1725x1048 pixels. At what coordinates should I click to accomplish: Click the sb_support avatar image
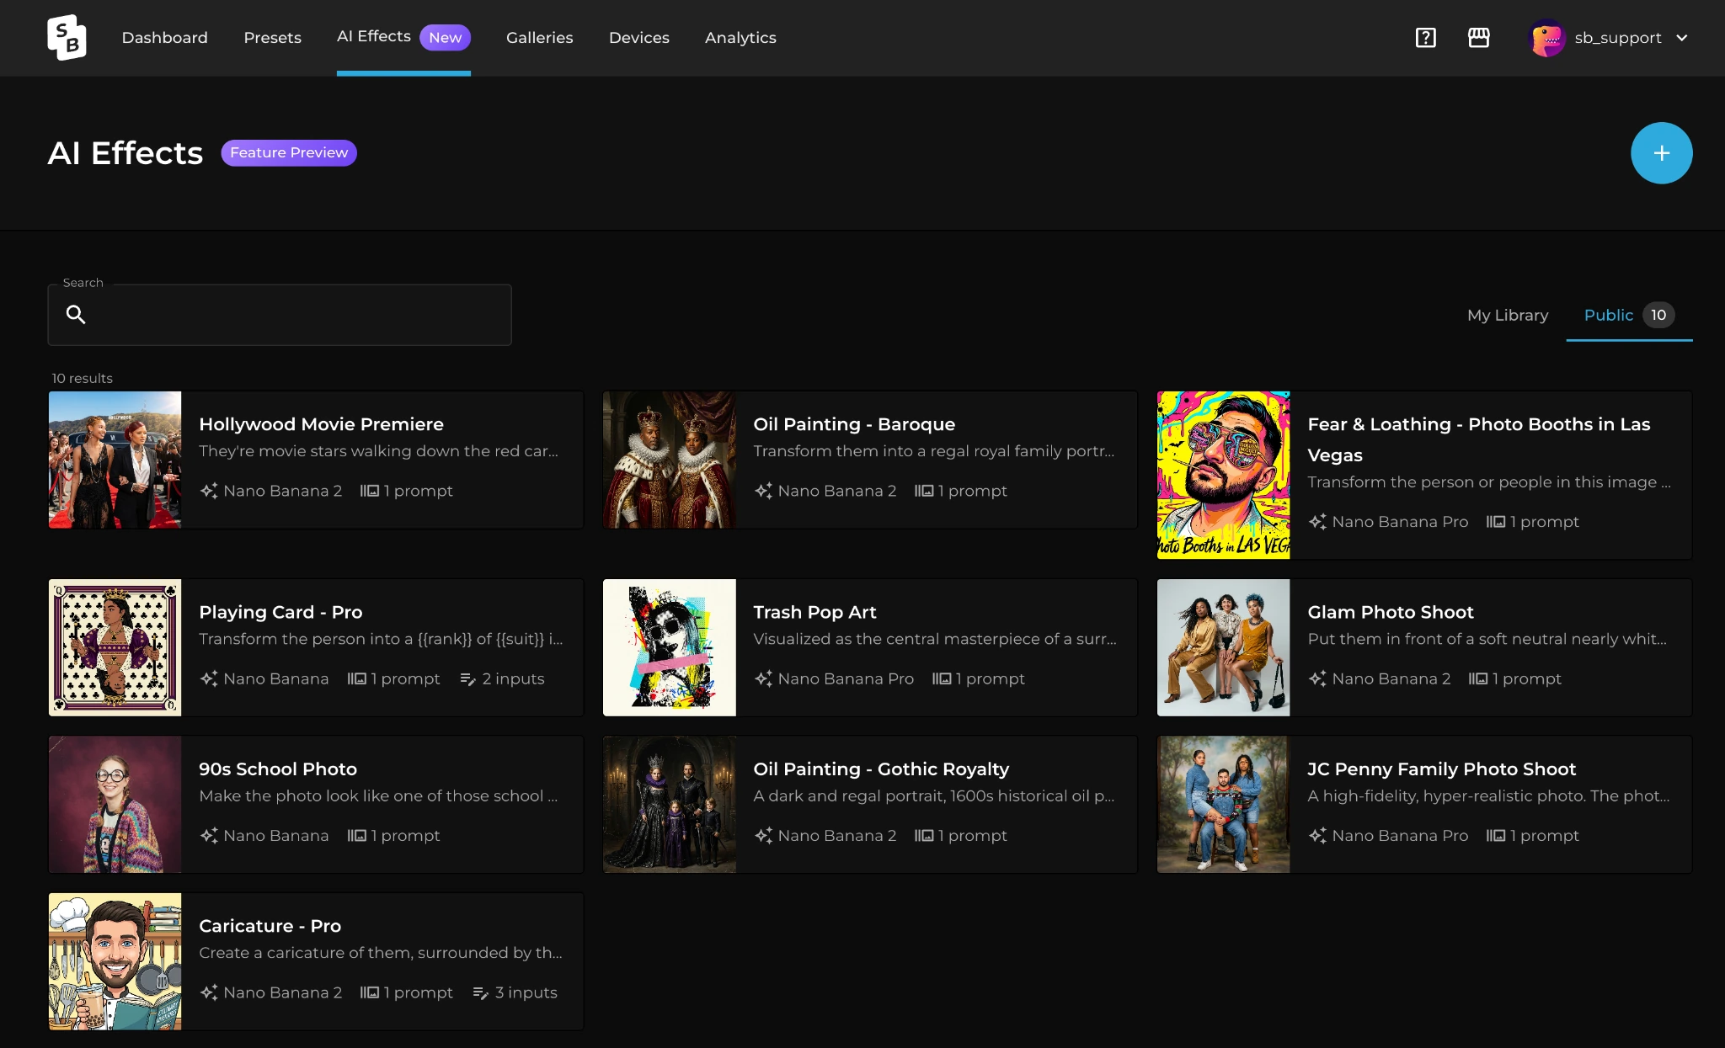tap(1546, 38)
